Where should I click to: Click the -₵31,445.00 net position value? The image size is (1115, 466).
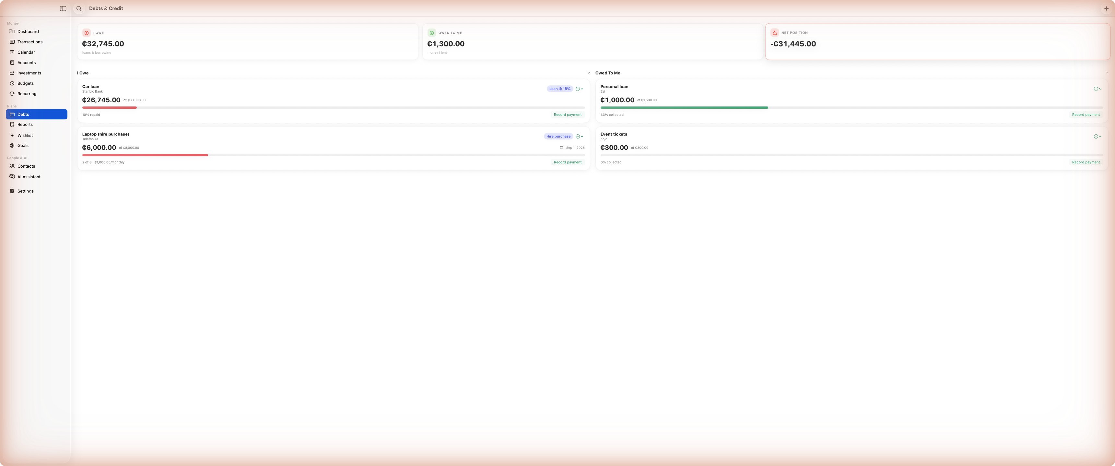[x=793, y=44]
